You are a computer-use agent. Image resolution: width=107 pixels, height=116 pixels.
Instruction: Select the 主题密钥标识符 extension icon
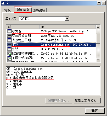click(x=9, y=58)
